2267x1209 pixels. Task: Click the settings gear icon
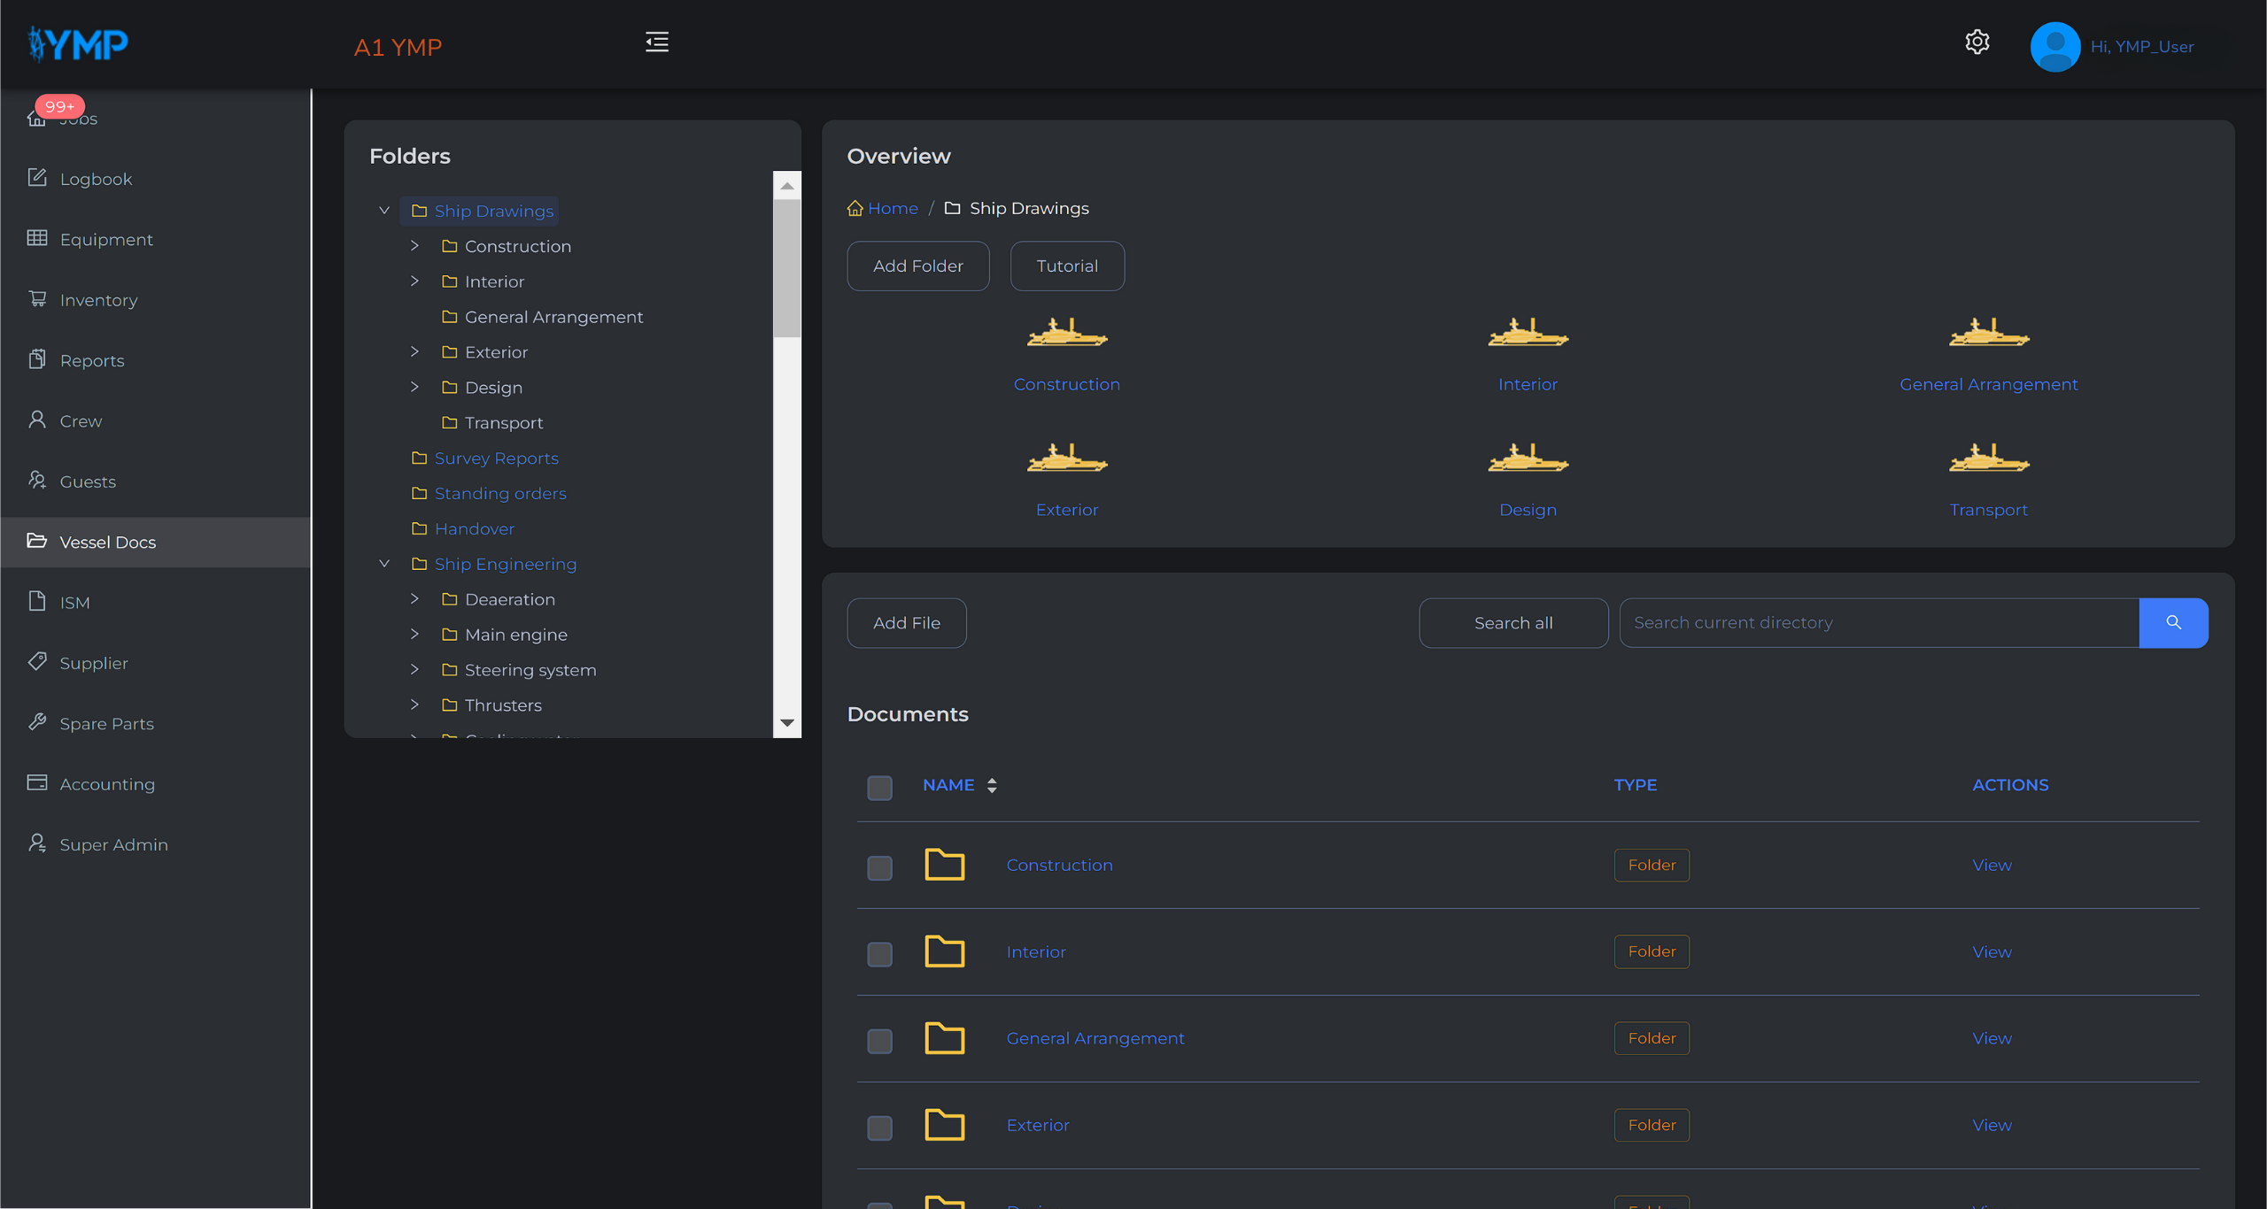click(x=1977, y=42)
